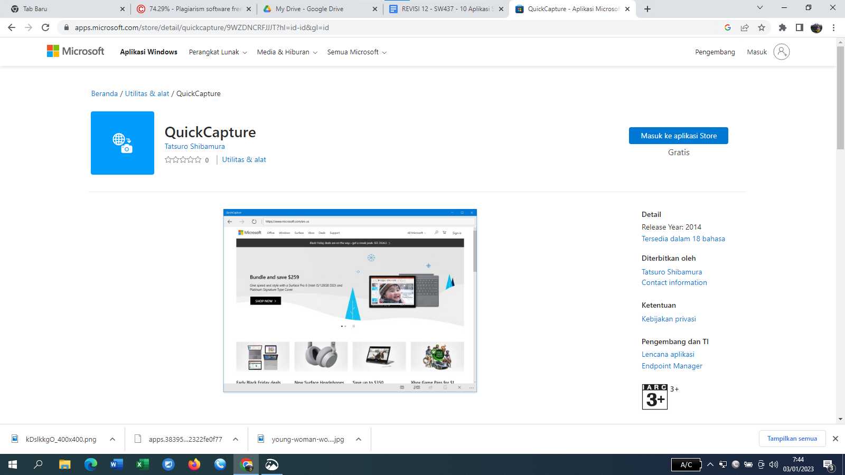Open options arrow for young-woman jpg download
The width and height of the screenshot is (845, 475).
tap(359, 439)
